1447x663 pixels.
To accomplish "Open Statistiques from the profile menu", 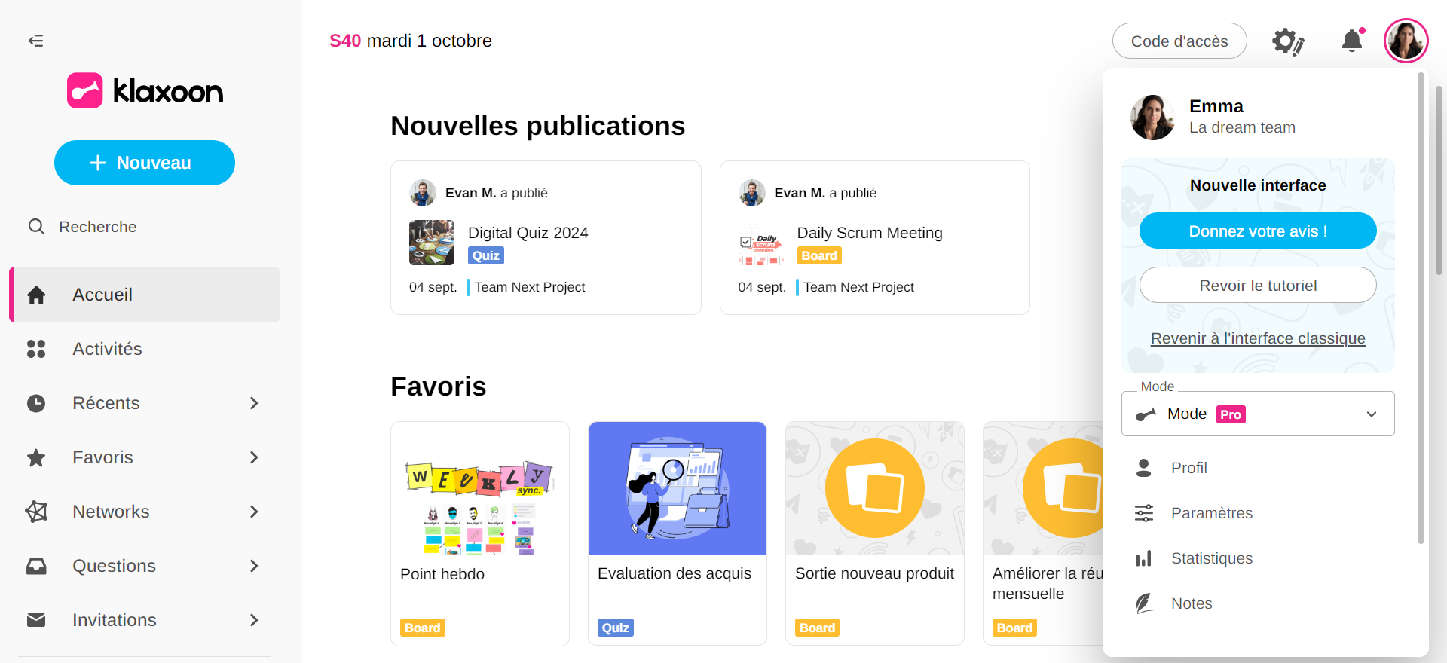I will pyautogui.click(x=1211, y=558).
